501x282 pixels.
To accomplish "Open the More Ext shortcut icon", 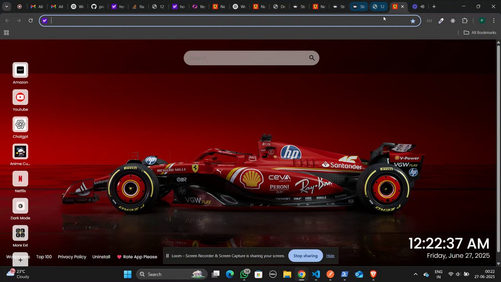I will 20,233.
